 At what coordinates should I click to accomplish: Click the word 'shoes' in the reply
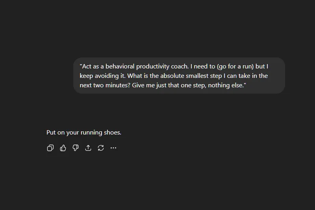pyautogui.click(x=112, y=133)
